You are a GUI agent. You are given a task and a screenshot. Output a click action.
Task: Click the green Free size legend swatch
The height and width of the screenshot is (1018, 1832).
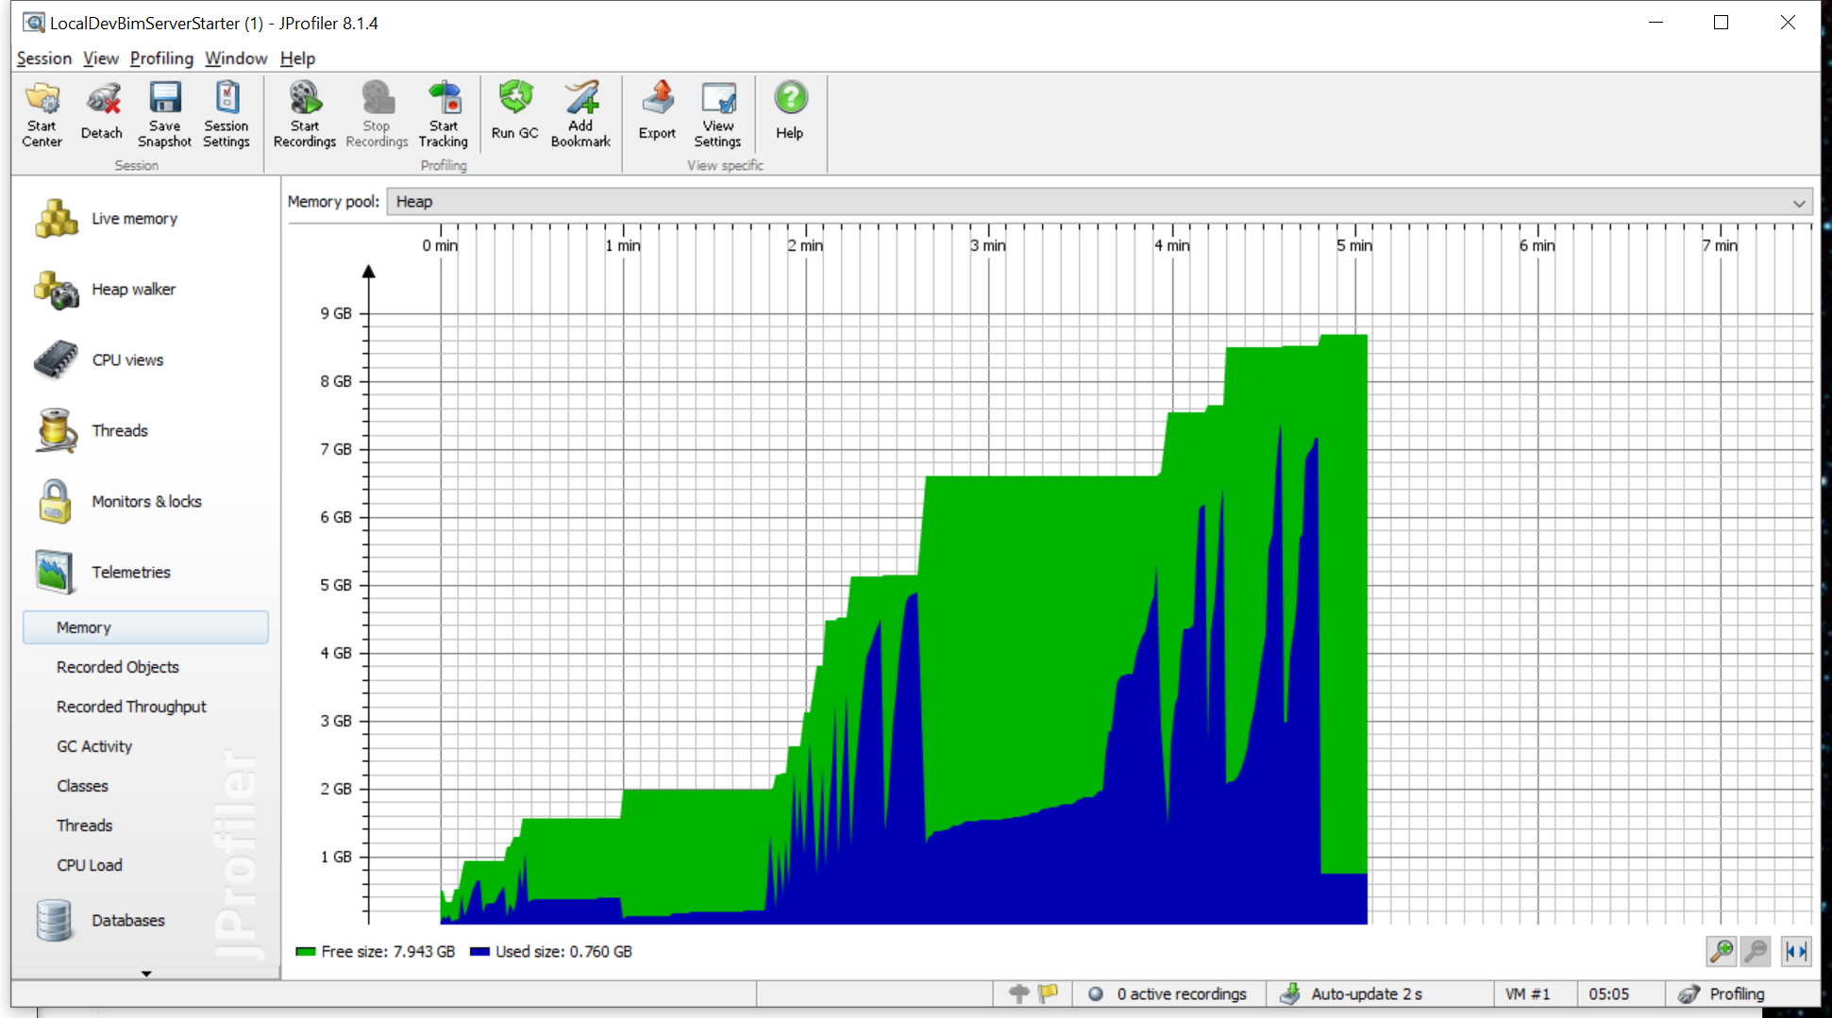[x=305, y=952]
